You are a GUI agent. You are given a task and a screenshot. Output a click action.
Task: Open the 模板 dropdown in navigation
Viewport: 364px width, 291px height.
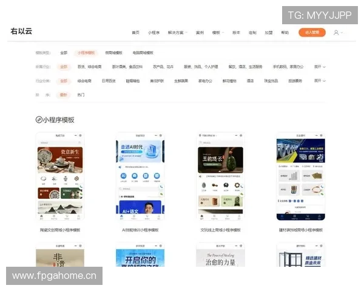218,33
